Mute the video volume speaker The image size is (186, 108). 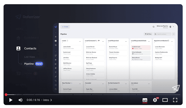pyautogui.click(x=20, y=100)
